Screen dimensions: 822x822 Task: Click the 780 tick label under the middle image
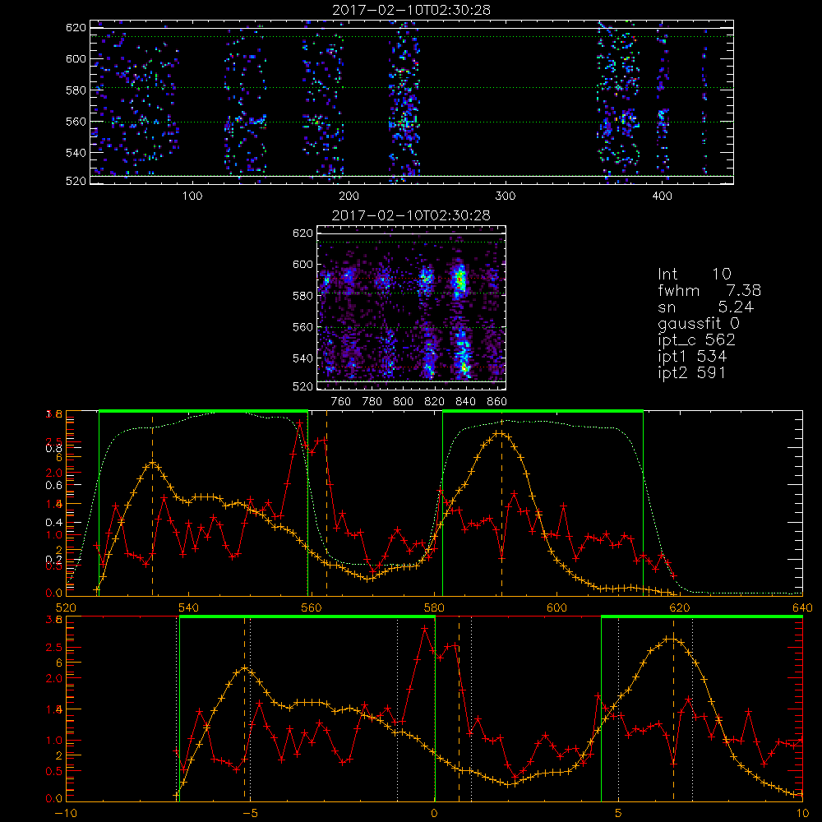(x=372, y=402)
